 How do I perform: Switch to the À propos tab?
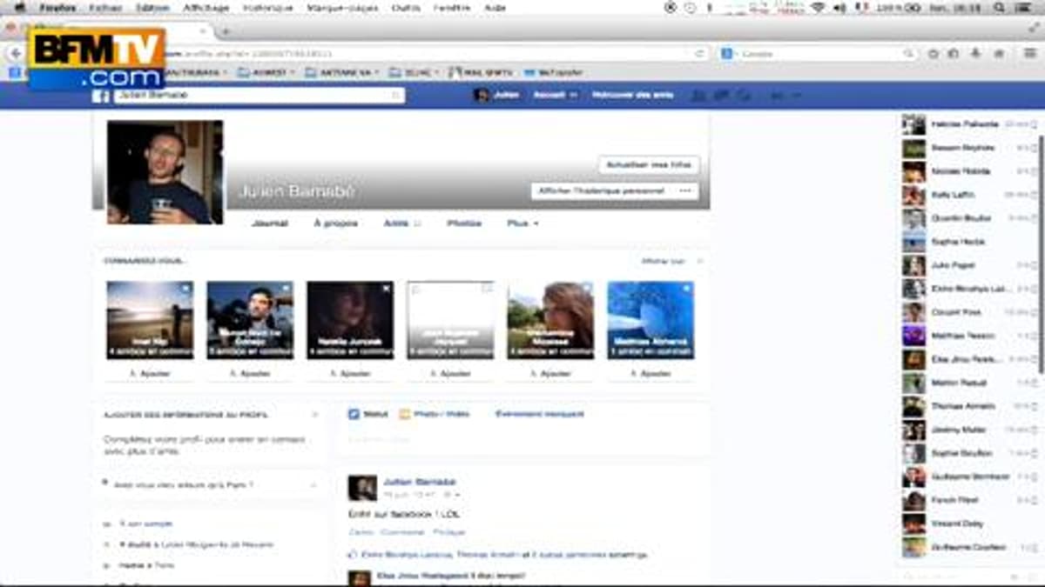(335, 223)
